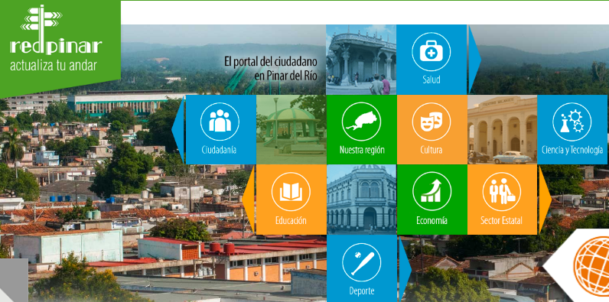Click the blue arrow beside Salud tile
609x302 pixels.
474,60
